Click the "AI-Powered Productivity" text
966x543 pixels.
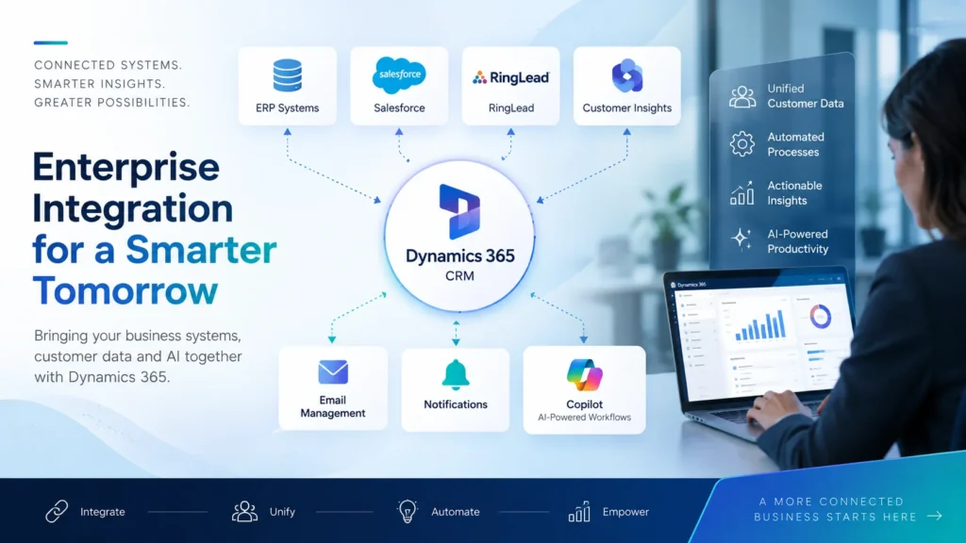(798, 241)
